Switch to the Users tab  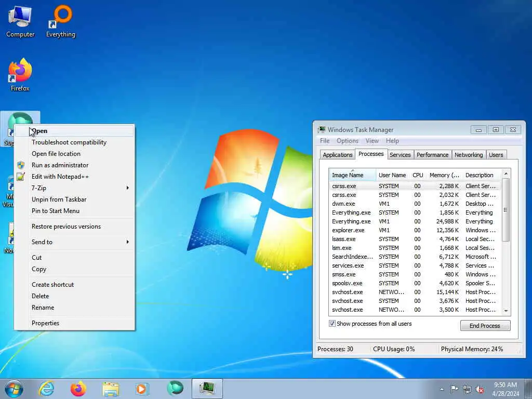[496, 155]
